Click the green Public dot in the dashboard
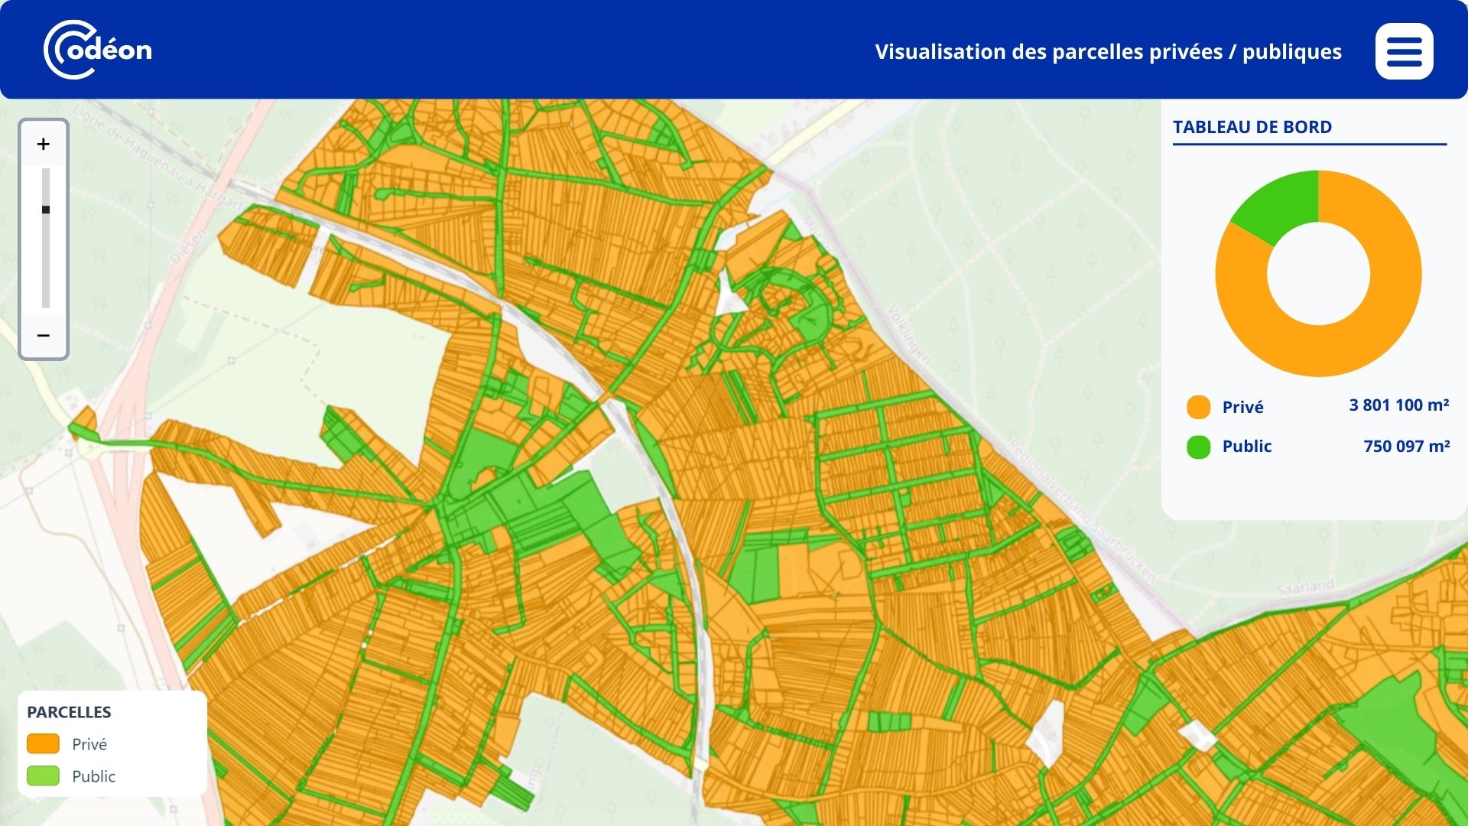1468x826 pixels. coord(1198,447)
